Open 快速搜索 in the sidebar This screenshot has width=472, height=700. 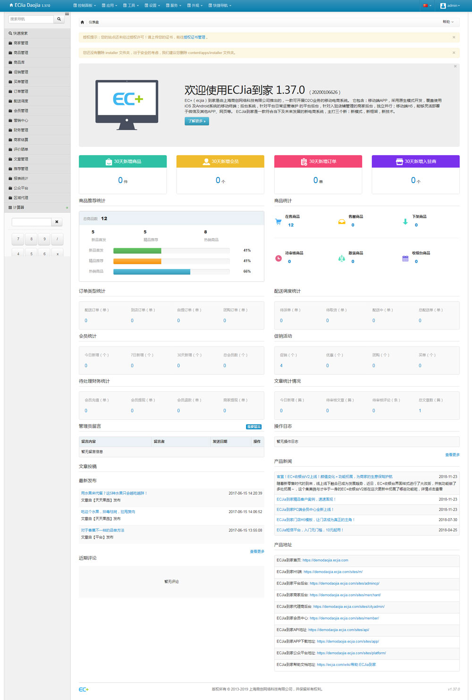[37, 34]
